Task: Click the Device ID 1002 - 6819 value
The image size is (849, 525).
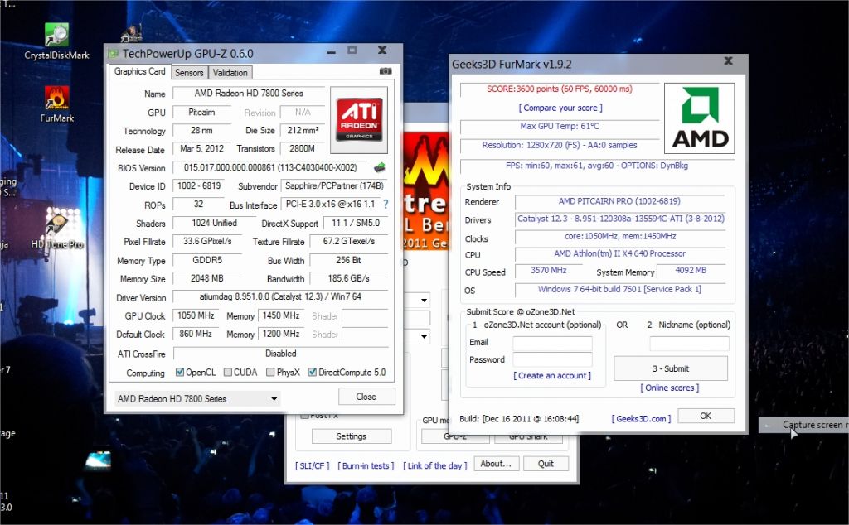Action: (199, 186)
